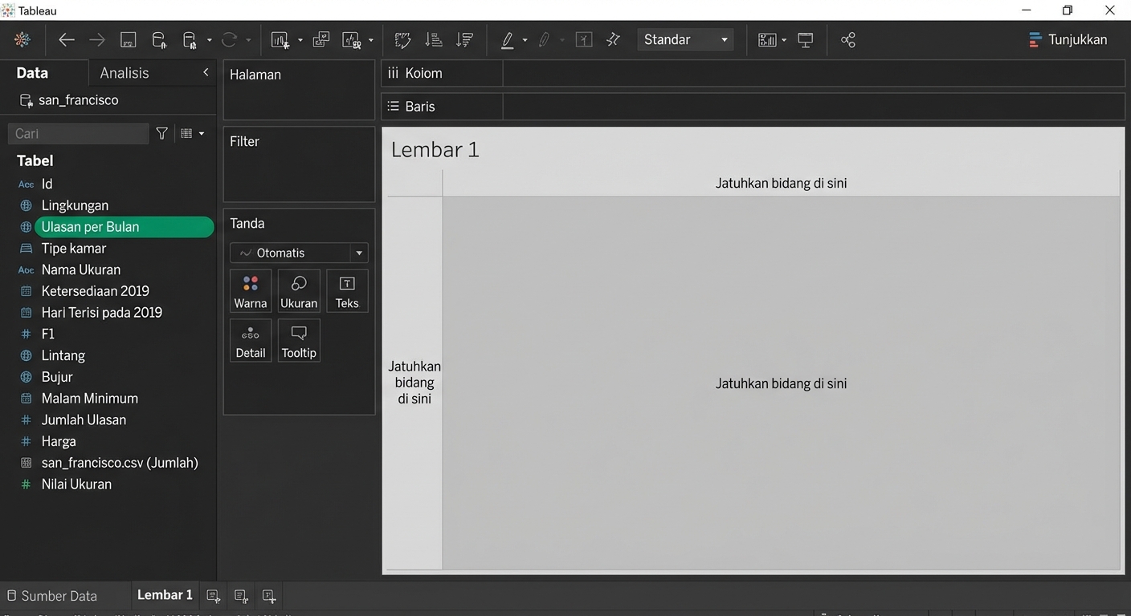Viewport: 1131px width, 616px height.
Task: Sort descending using the toolbar icon
Action: [464, 40]
